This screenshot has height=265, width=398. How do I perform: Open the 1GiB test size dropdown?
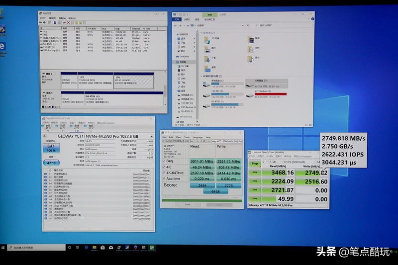pyautogui.click(x=275, y=162)
